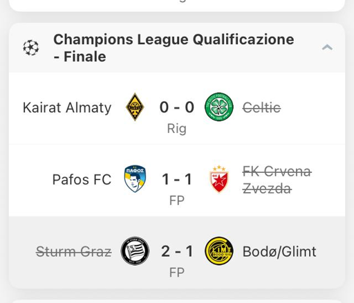Click the Champions League Qualificazione - Finale title
Screen dimensions: 354x303
(174, 48)
